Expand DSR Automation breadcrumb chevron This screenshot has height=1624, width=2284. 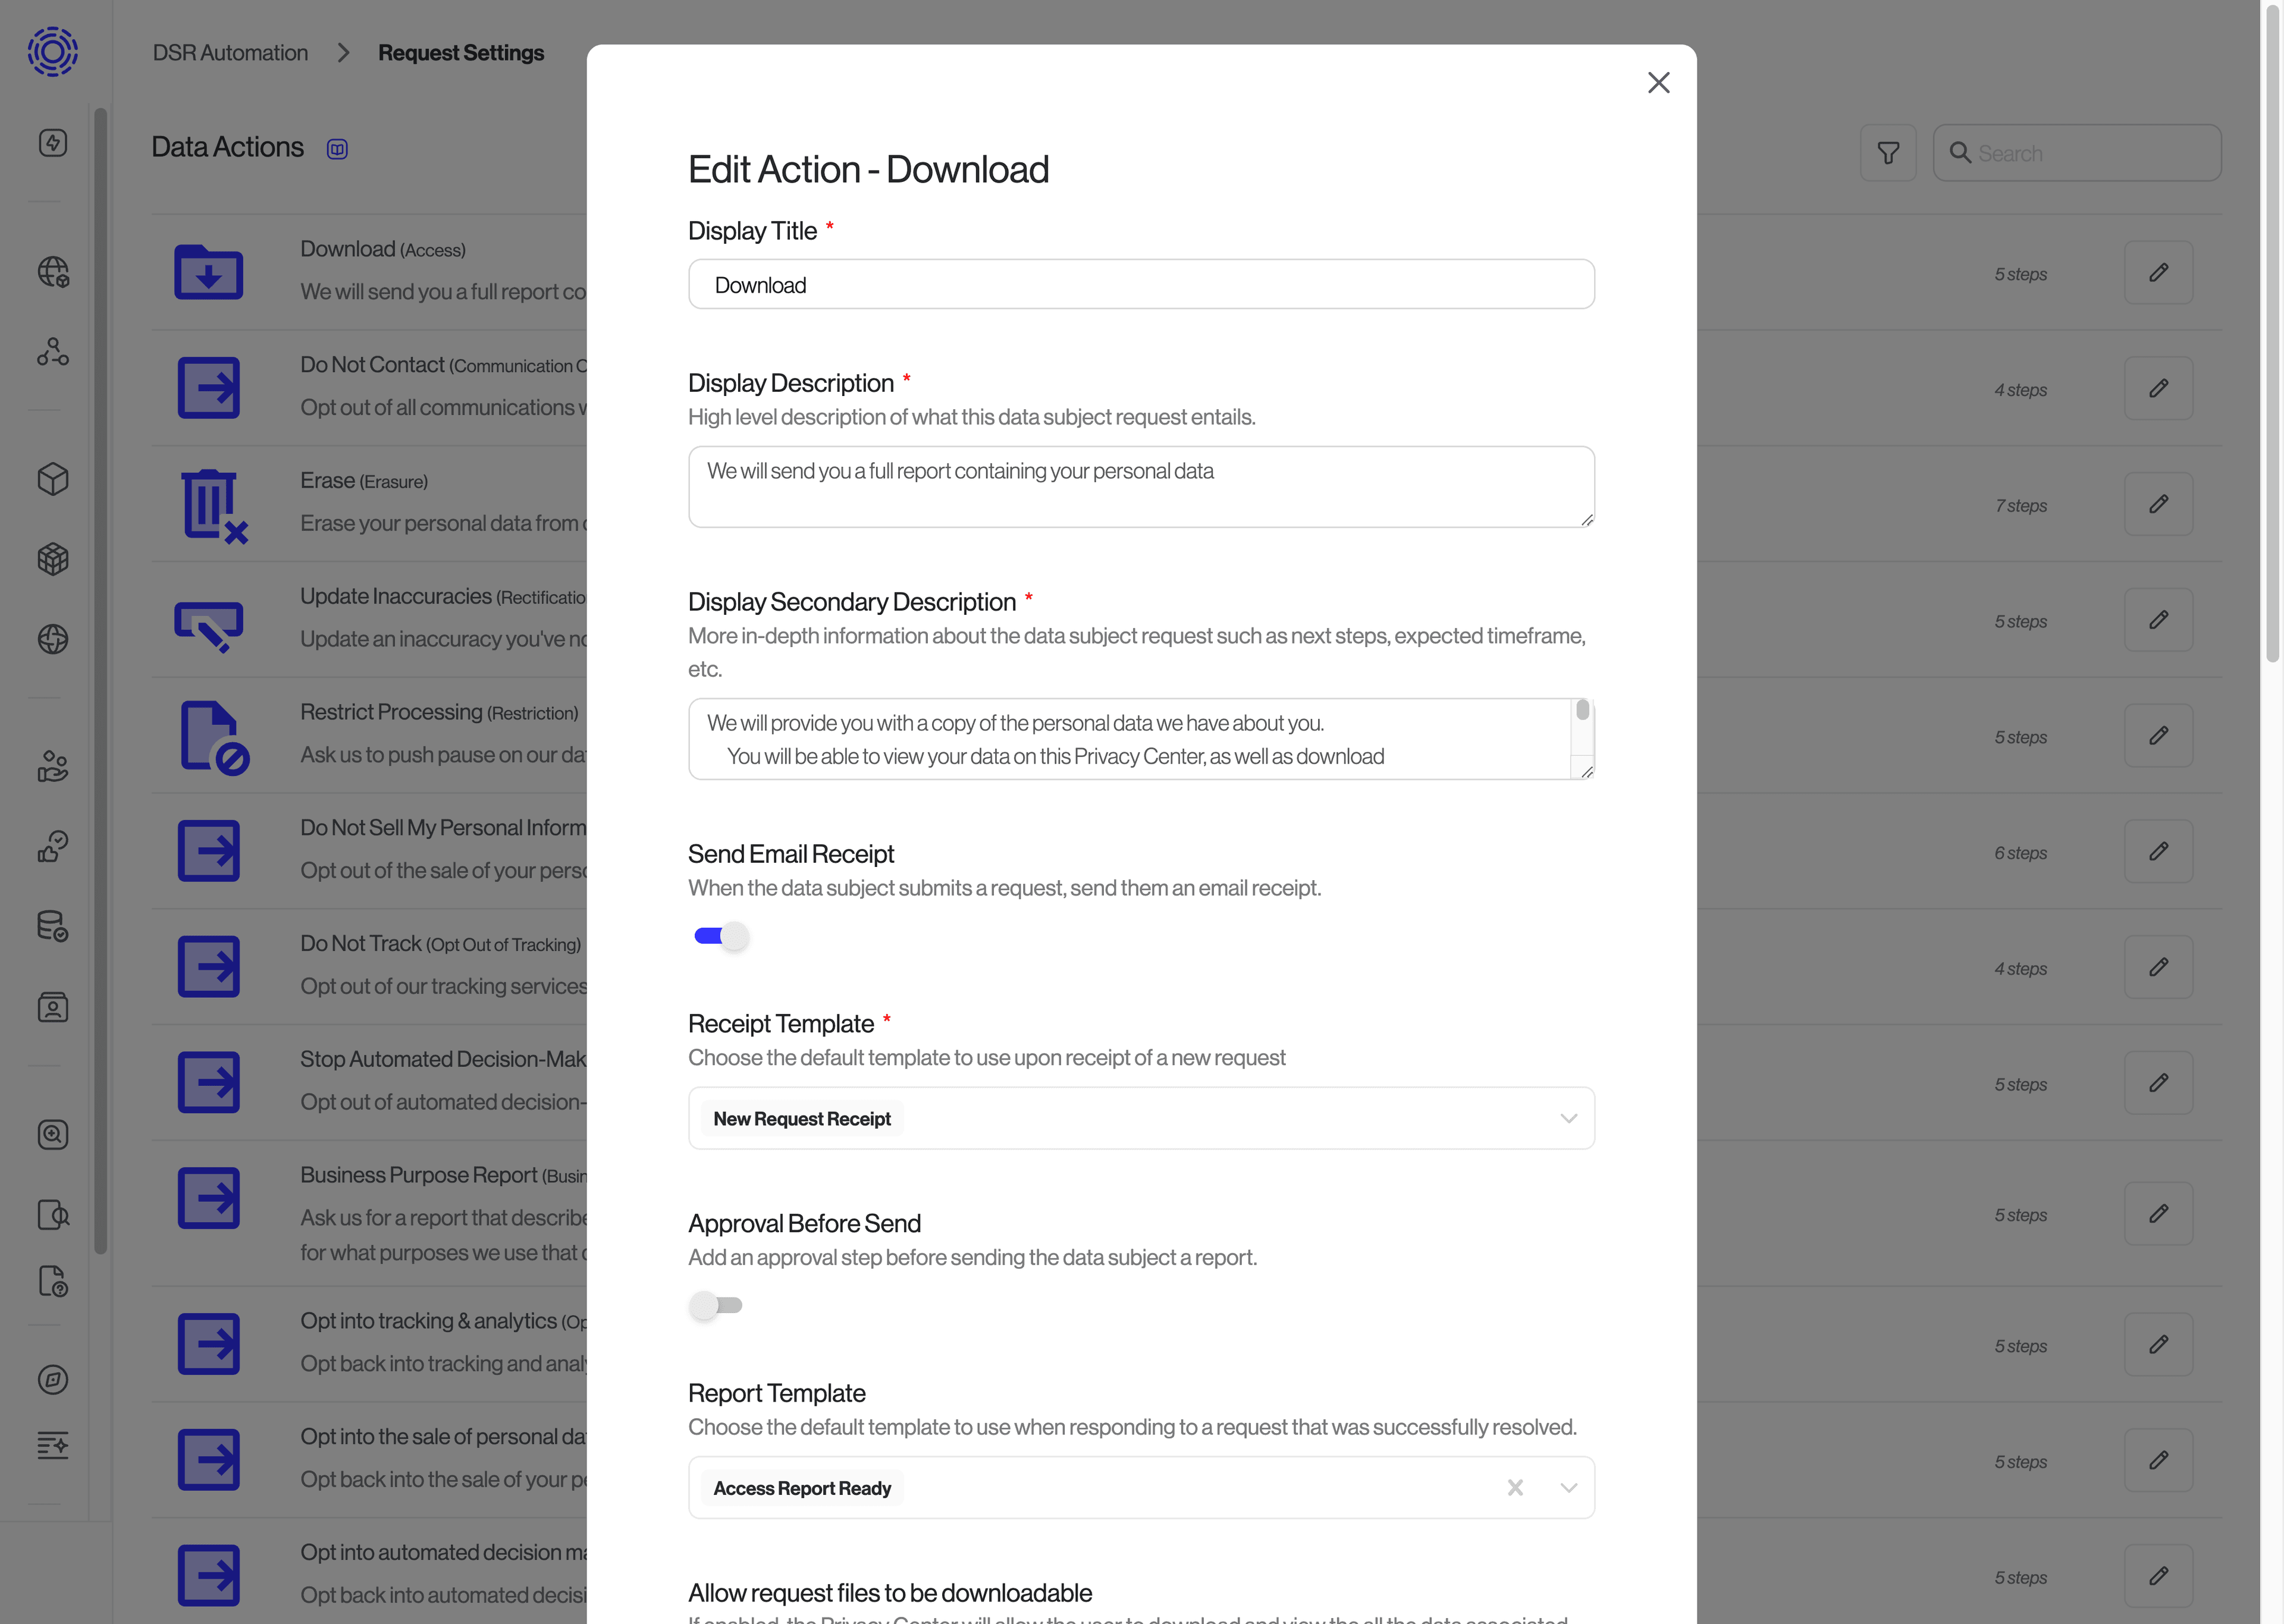point(343,52)
